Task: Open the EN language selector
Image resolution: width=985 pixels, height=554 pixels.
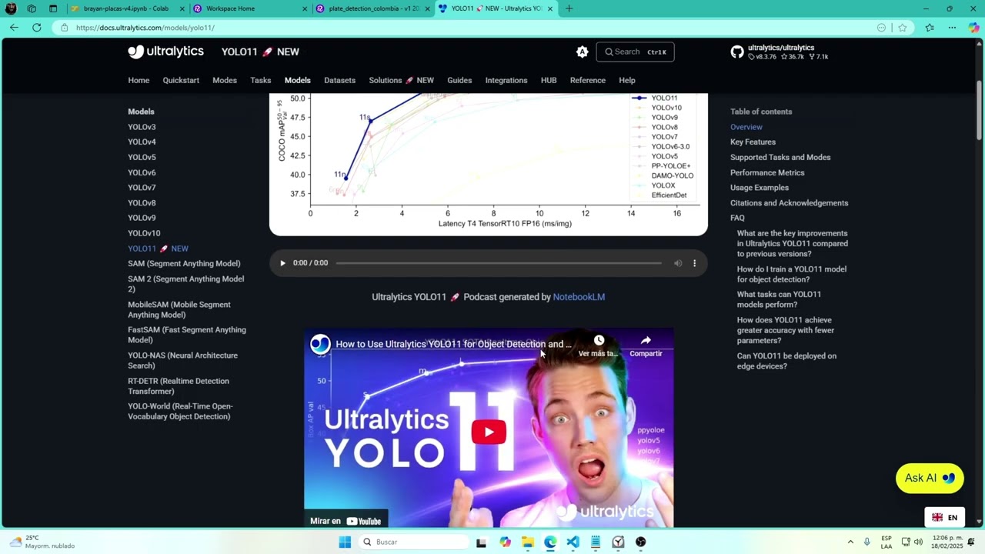Action: click(x=945, y=517)
